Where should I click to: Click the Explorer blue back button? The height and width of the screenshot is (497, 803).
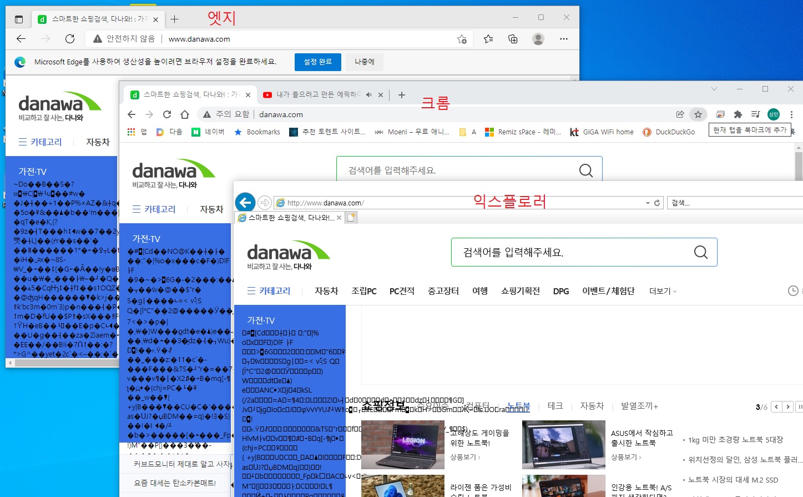pyautogui.click(x=245, y=202)
